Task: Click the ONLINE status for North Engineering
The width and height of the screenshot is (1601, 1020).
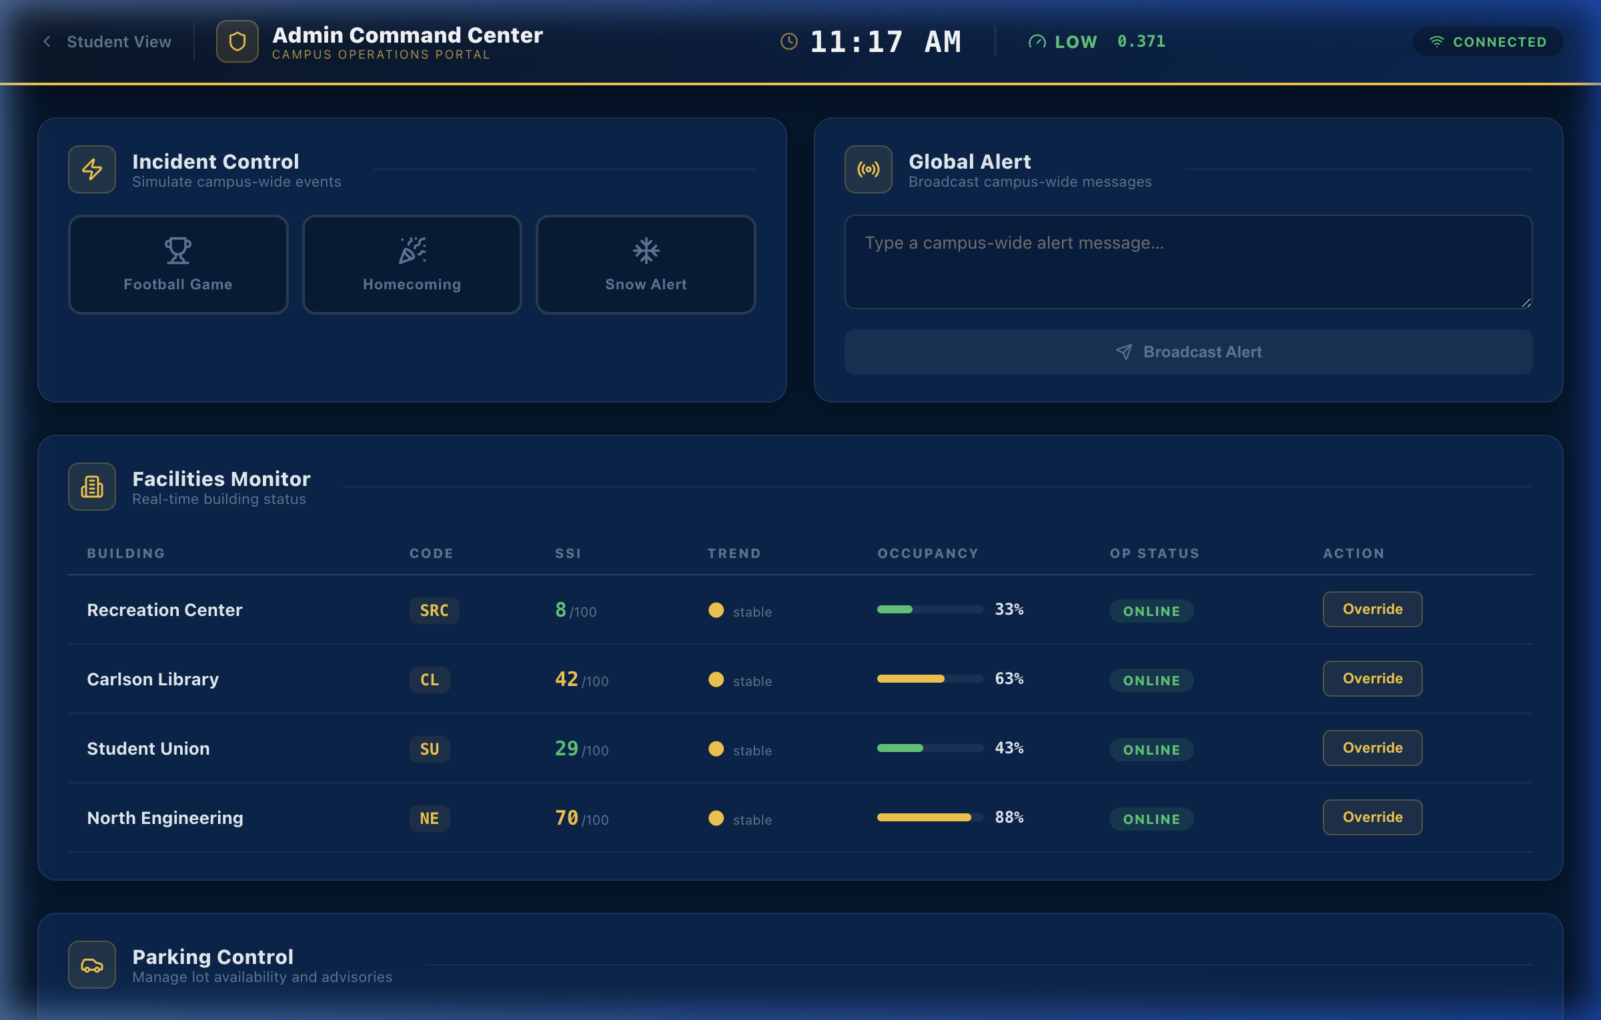Action: click(x=1151, y=819)
